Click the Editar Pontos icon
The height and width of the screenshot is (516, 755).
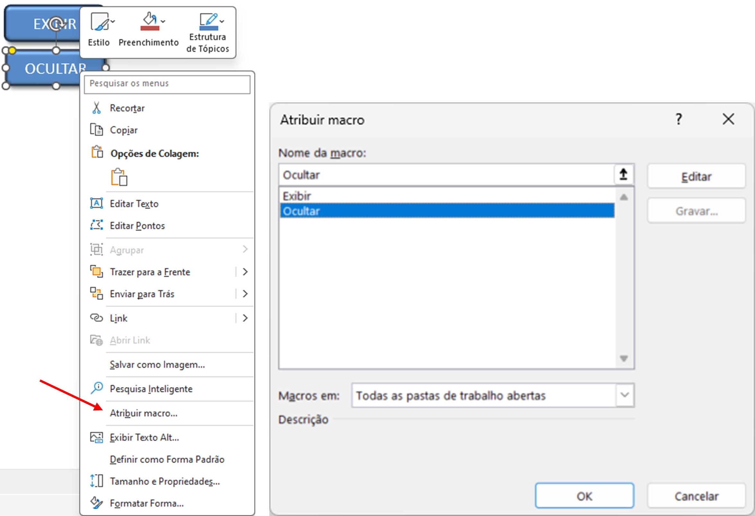pyautogui.click(x=97, y=225)
